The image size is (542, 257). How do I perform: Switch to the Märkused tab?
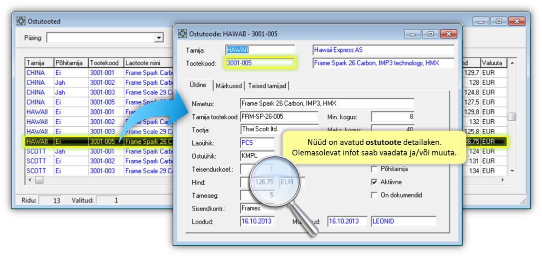[x=228, y=86]
